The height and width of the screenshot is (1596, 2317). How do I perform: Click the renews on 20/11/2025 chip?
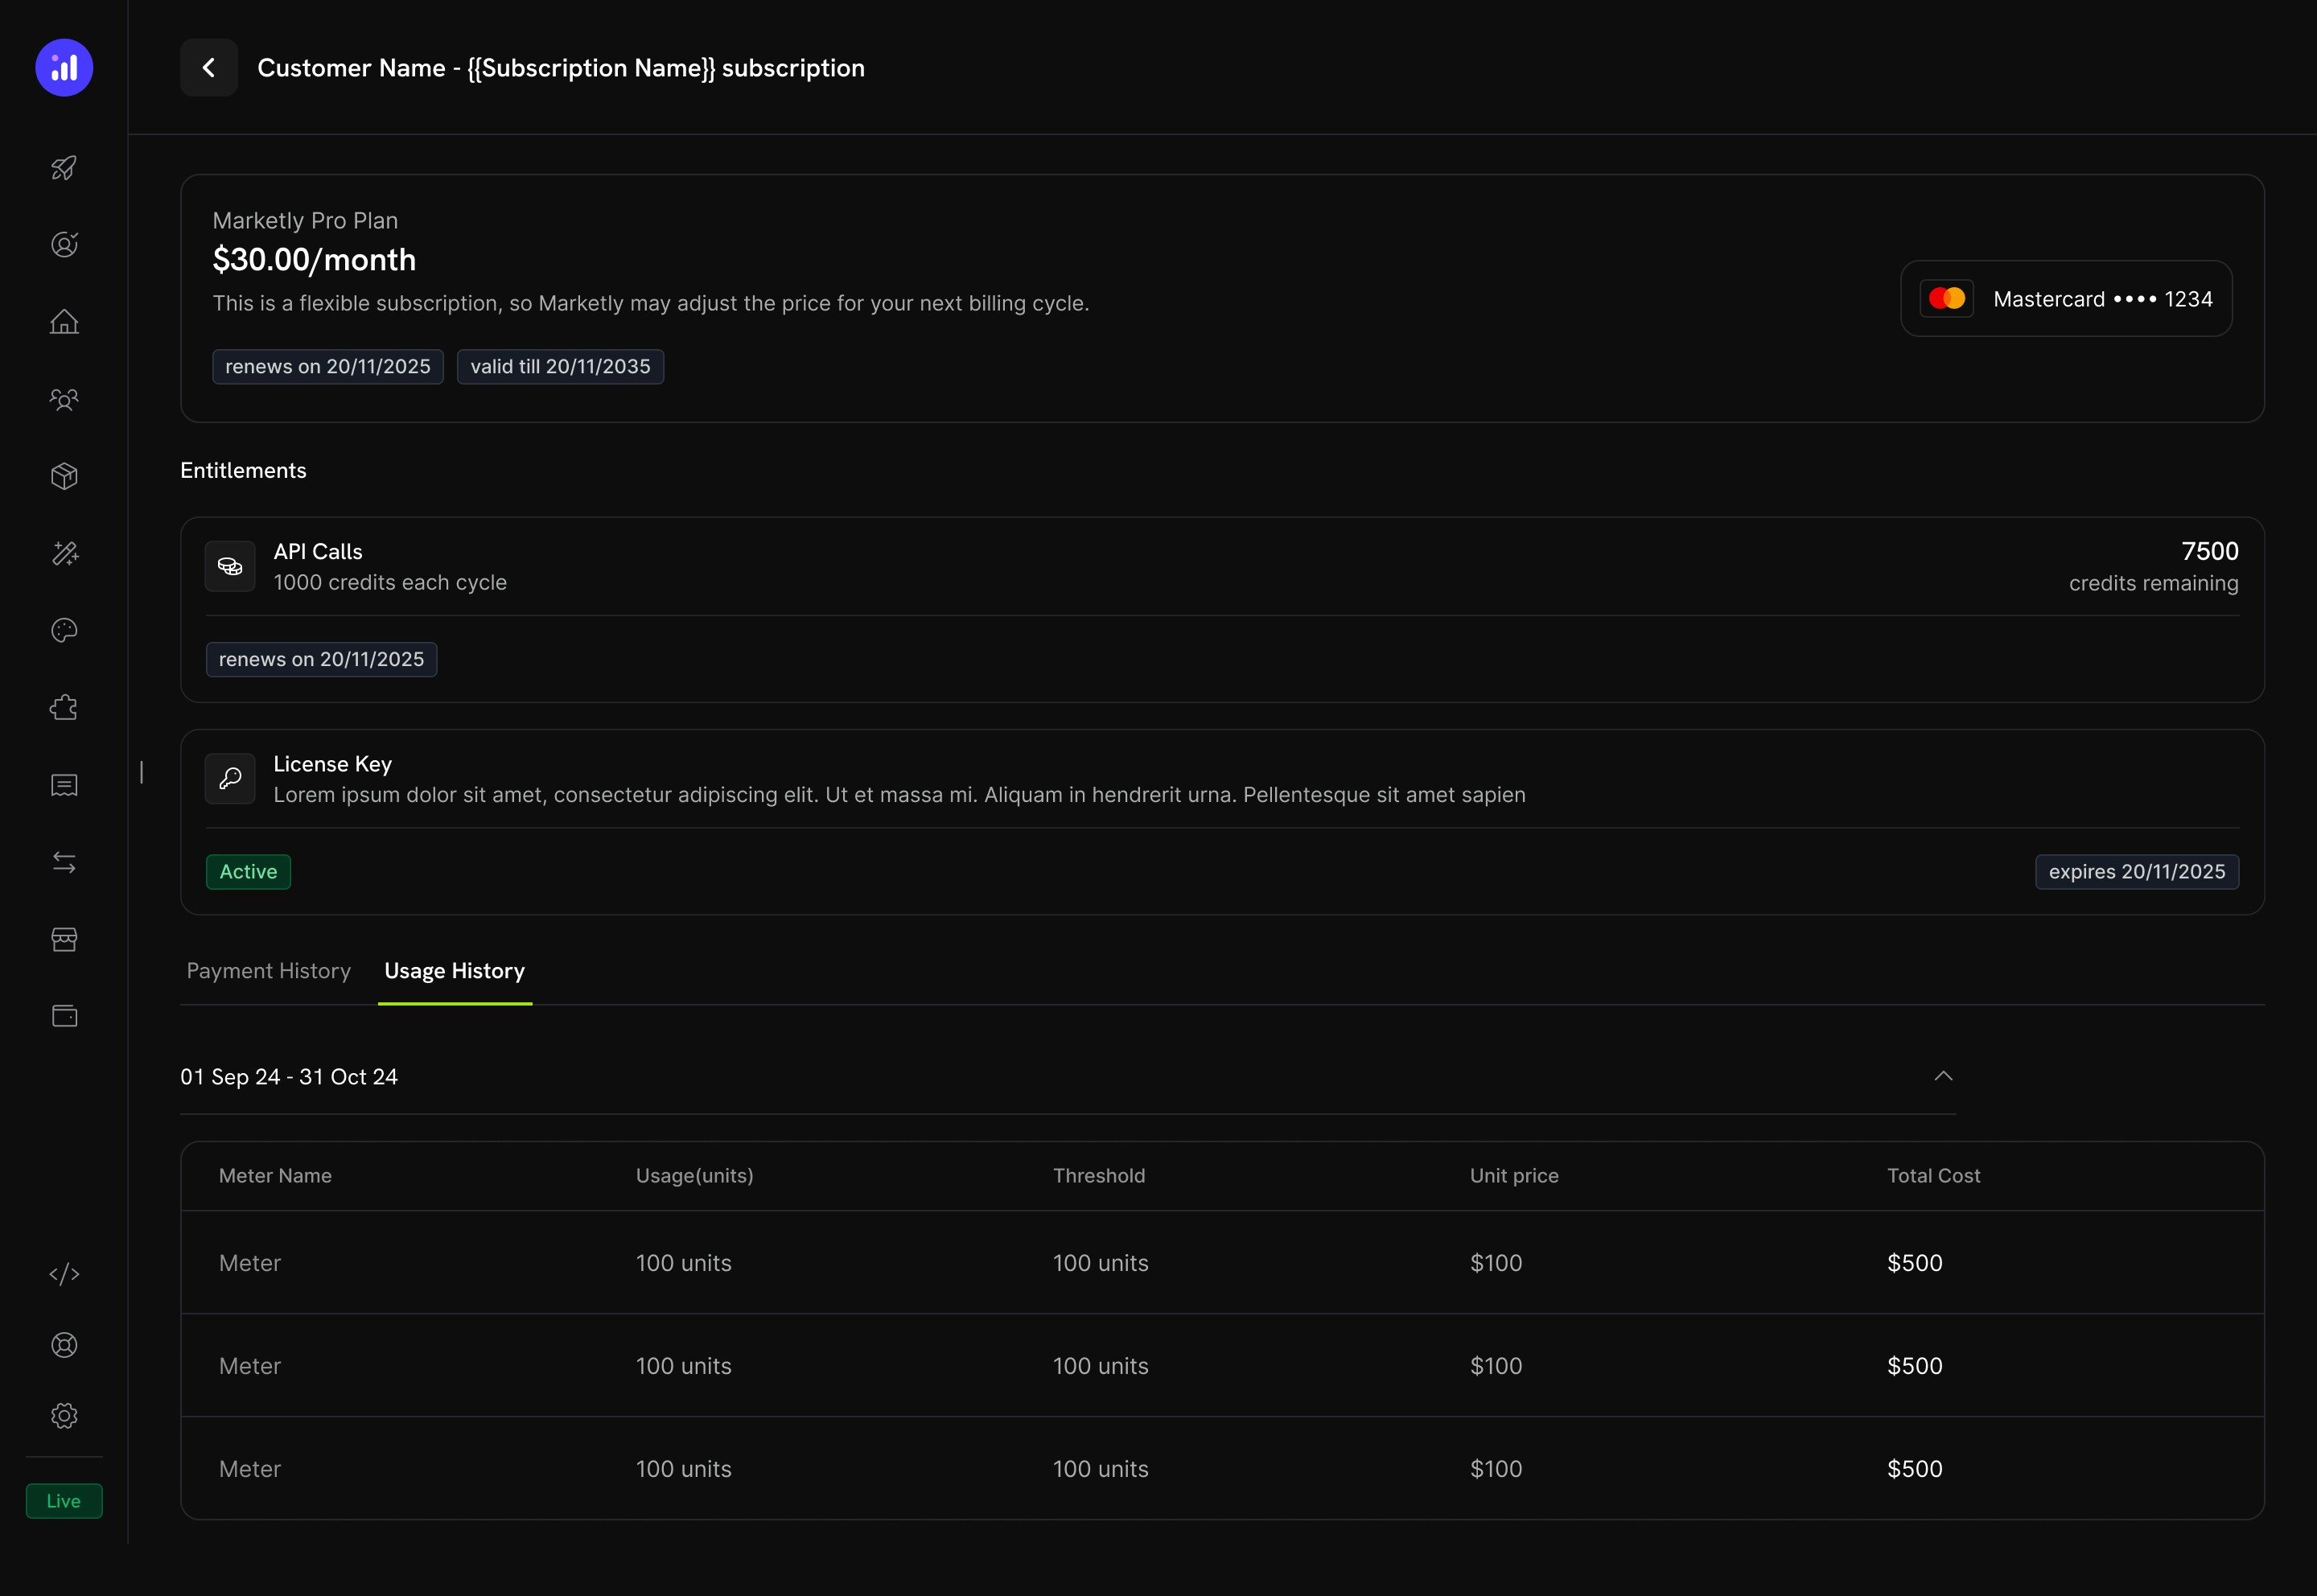327,366
